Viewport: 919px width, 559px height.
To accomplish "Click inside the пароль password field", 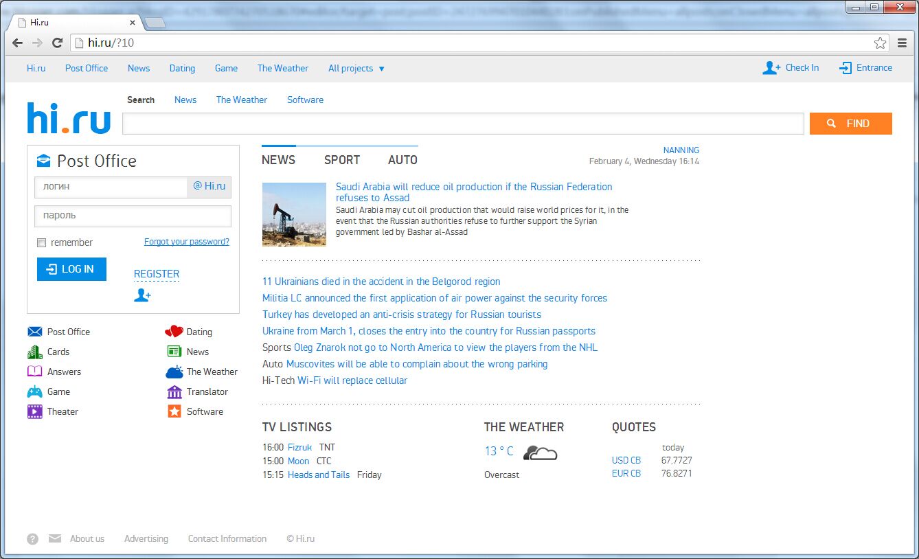I will point(133,216).
